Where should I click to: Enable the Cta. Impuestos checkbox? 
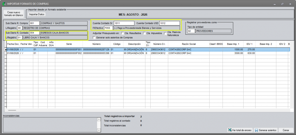pos(145,34)
